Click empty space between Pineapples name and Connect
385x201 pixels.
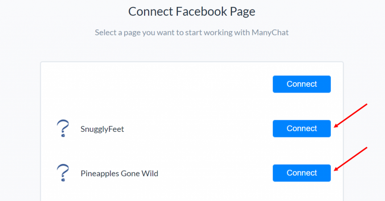(x=215, y=173)
